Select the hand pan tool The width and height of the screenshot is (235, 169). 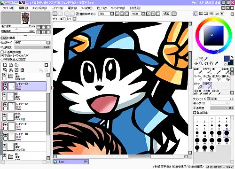tap(211, 63)
